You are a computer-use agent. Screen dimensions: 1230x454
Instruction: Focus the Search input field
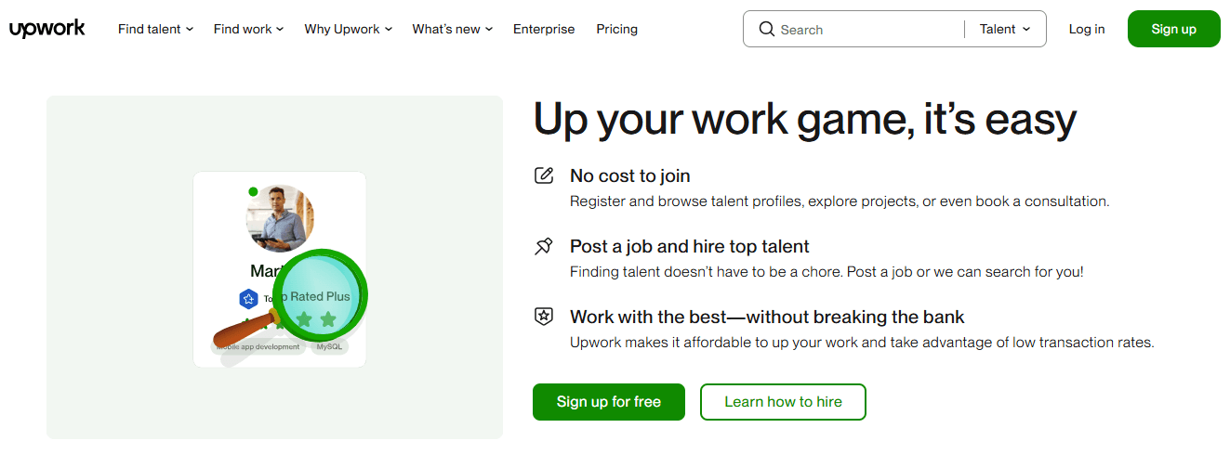pyautogui.click(x=865, y=30)
